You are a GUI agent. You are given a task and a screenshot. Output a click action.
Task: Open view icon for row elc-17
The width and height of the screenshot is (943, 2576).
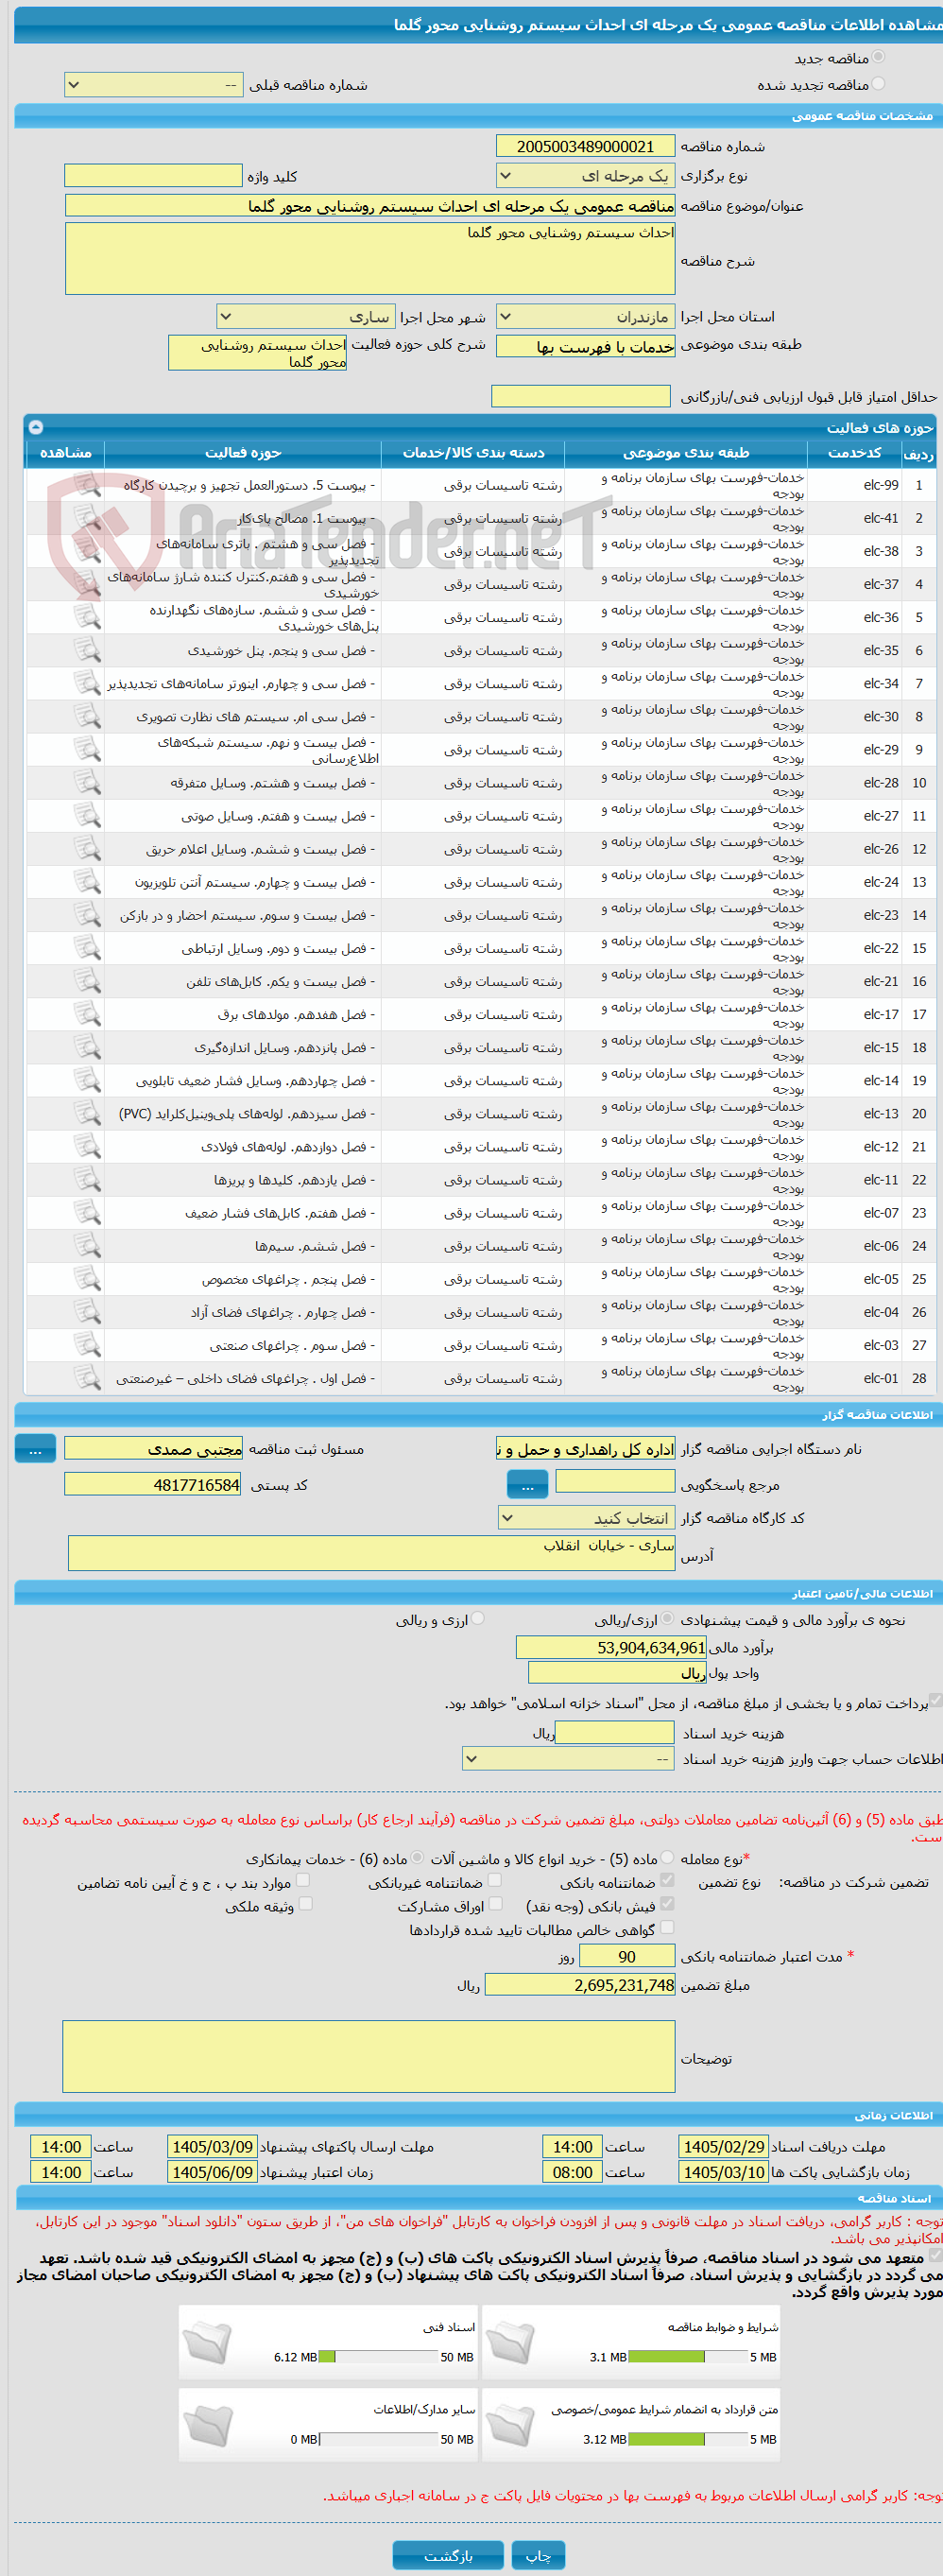(x=88, y=1013)
